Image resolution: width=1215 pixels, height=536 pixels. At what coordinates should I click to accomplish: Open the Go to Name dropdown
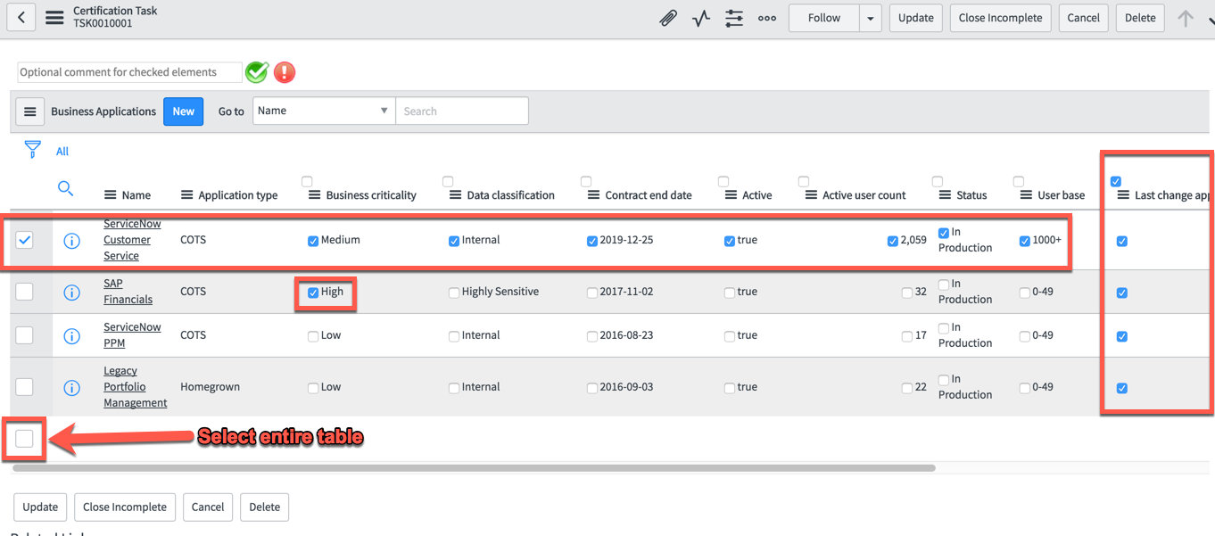tap(324, 111)
